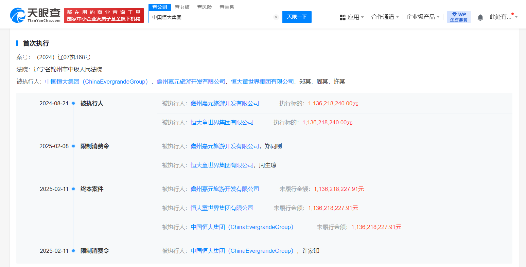Viewport: 526px width, 267px height.
Task: Open 中国恒大集团 link with 未履行金额
Action: [242, 227]
